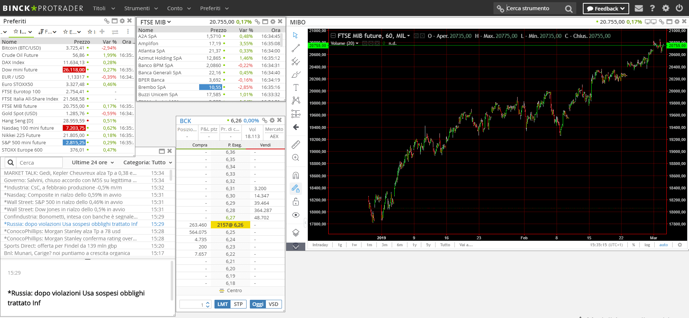
Task: Select the pattern drawing tool
Action: (296, 101)
